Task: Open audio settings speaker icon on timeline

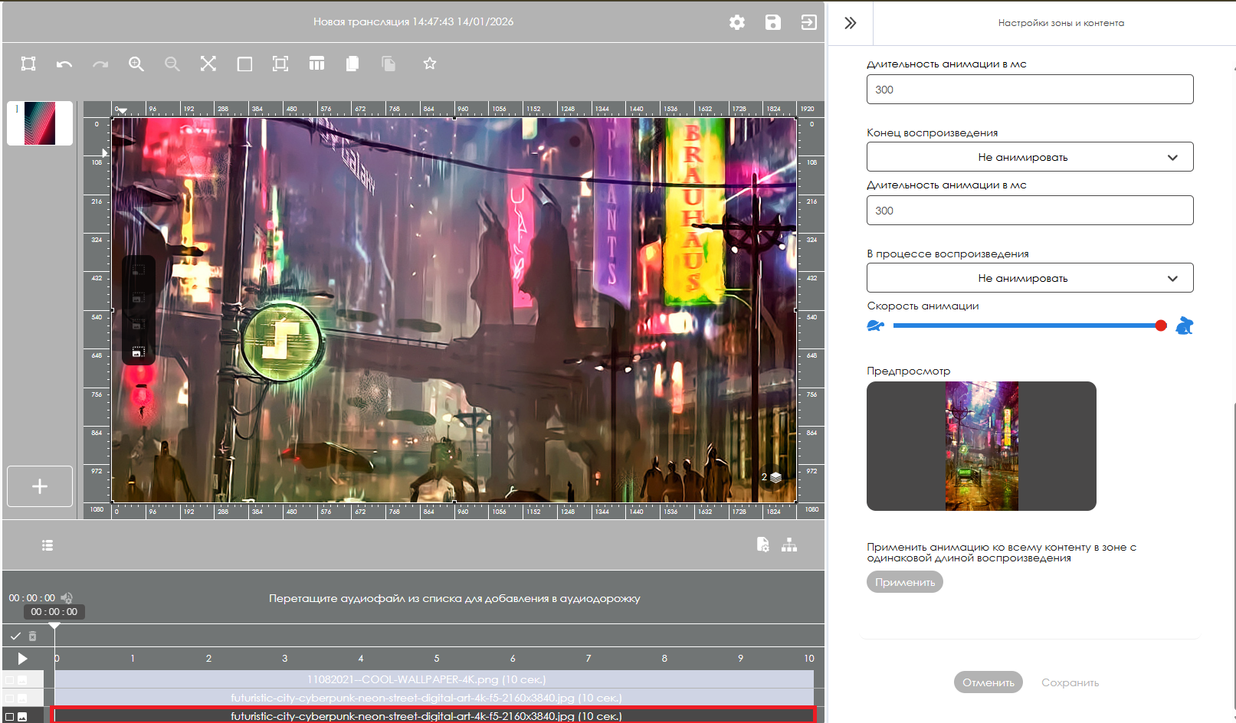Action: point(67,597)
